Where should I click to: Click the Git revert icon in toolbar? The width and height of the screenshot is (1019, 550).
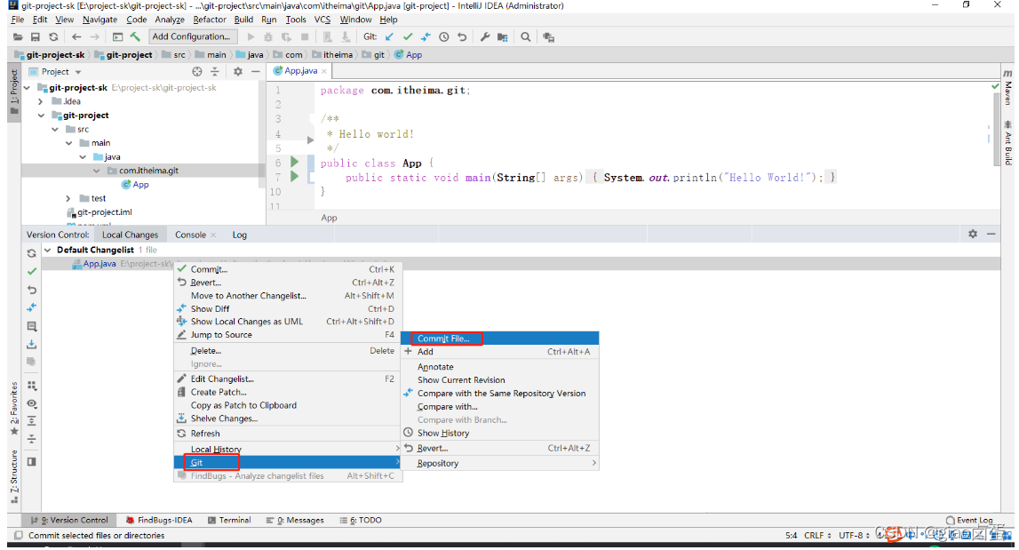pos(462,37)
